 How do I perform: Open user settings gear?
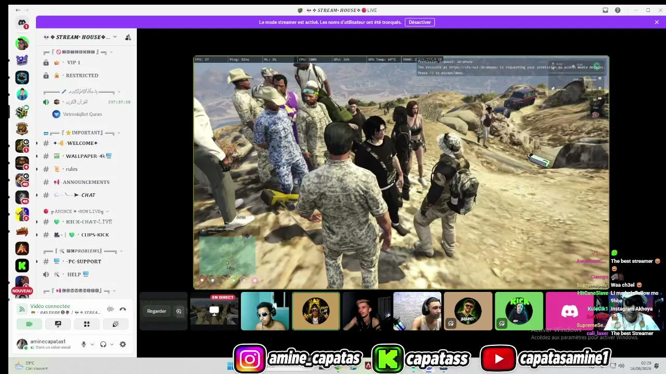click(123, 344)
